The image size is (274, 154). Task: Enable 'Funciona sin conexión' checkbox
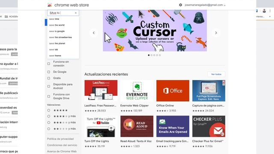point(49,64)
